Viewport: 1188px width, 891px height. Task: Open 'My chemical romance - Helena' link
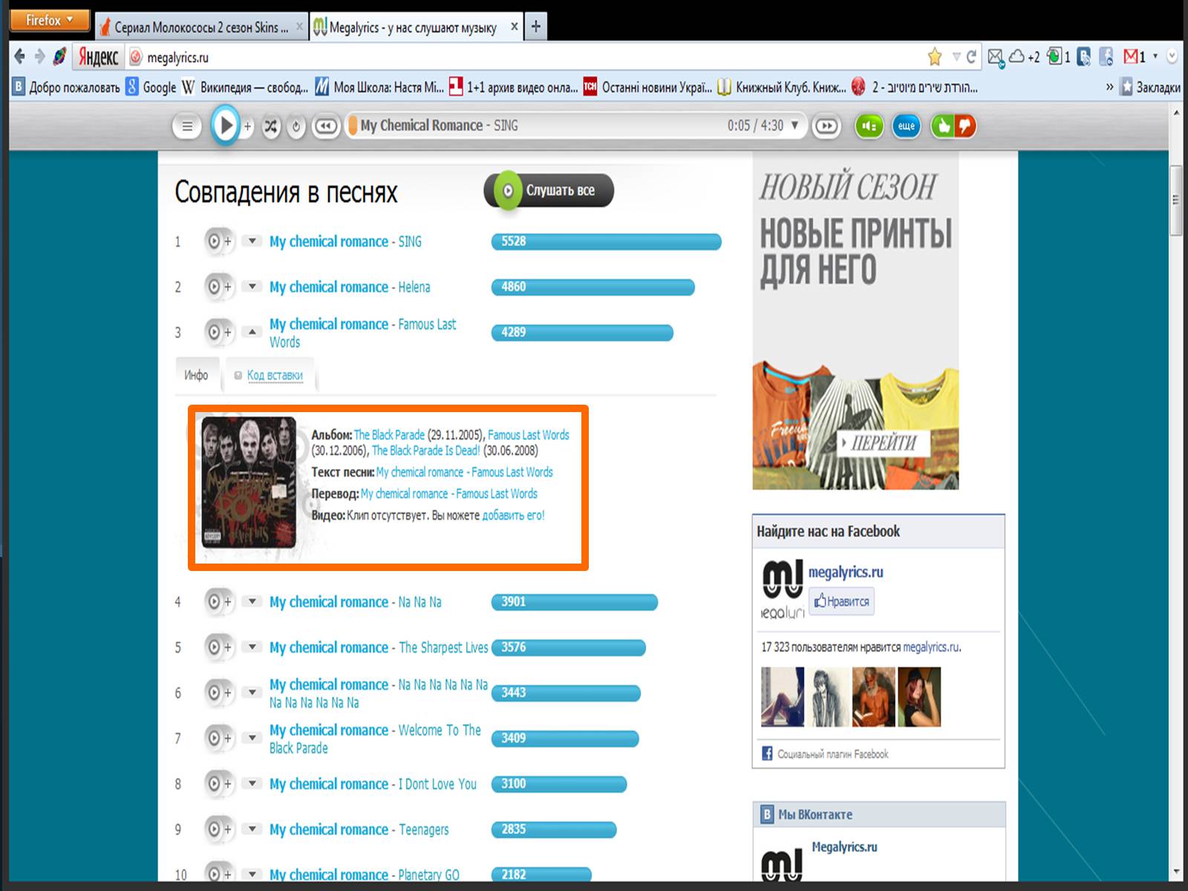(350, 287)
